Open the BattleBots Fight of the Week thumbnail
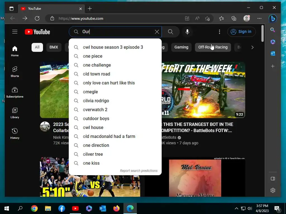This screenshot has height=214, width=286. click(x=203, y=90)
